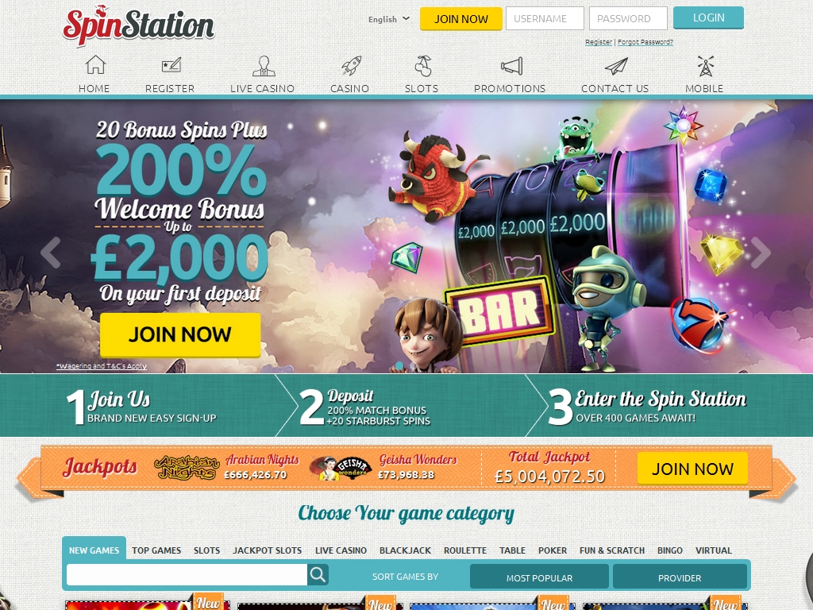Go to the next banner slide arrow
Screen dimensions: 813x610
point(761,253)
